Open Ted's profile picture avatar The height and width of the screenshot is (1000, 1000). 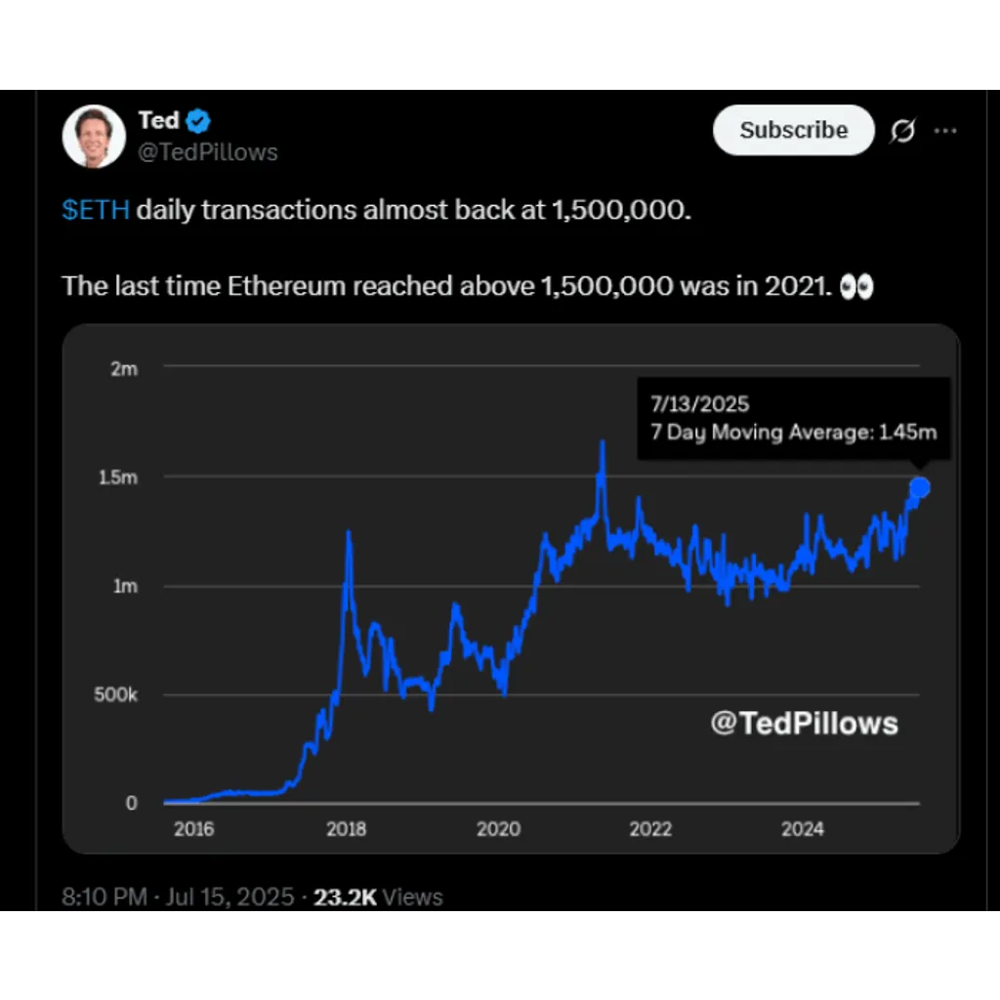tap(94, 137)
